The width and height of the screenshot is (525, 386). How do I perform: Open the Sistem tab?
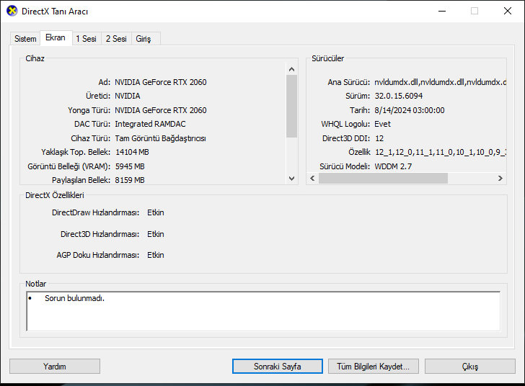point(25,39)
